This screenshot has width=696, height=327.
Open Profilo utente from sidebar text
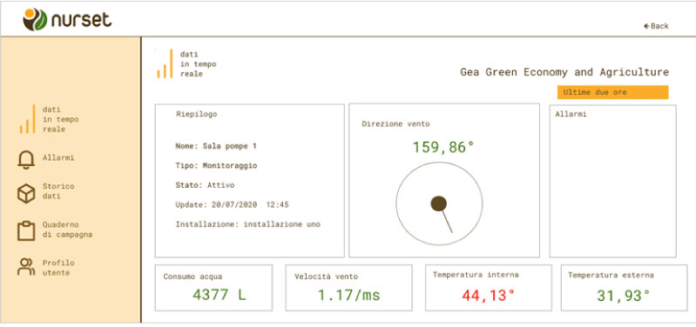pyautogui.click(x=58, y=268)
